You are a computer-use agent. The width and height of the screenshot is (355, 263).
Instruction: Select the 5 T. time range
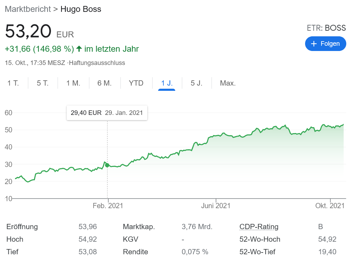43,83
